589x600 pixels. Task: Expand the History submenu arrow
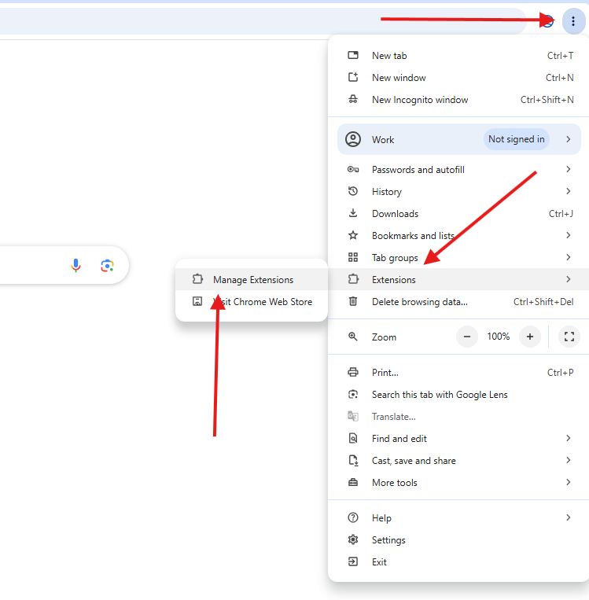coord(569,191)
